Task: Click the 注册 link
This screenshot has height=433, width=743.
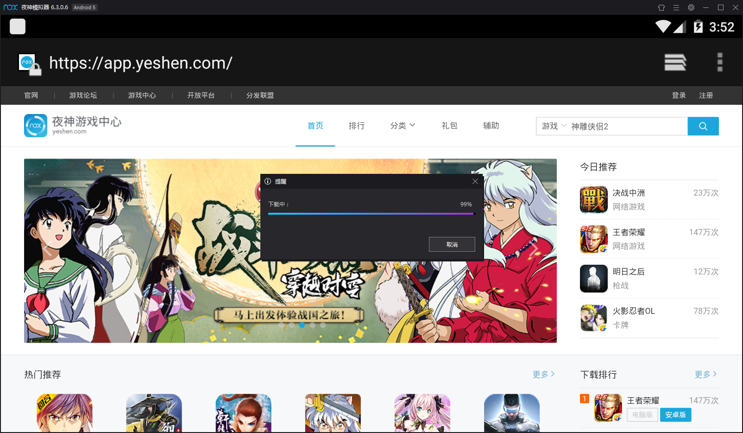Action: coord(706,96)
